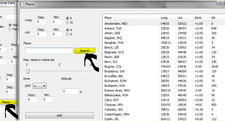Select the E longitude radio button
Viewport: 225px width, 121px height.
click(x=67, y=18)
